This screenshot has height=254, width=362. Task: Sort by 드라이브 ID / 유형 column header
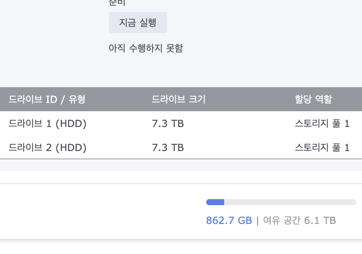coord(47,99)
